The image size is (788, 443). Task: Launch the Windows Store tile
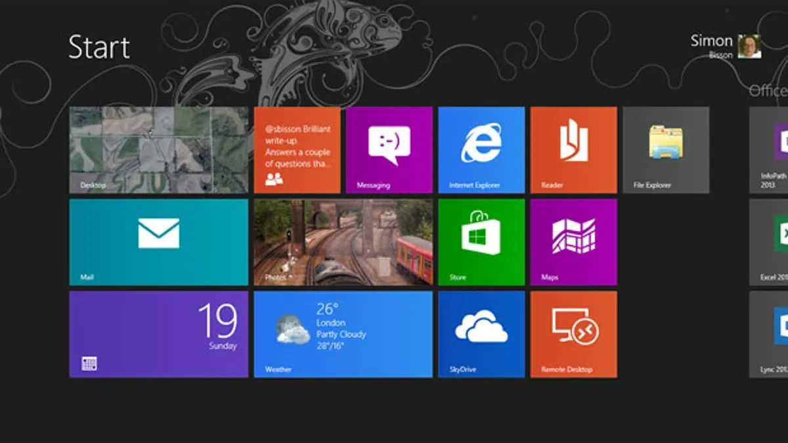[x=481, y=242]
